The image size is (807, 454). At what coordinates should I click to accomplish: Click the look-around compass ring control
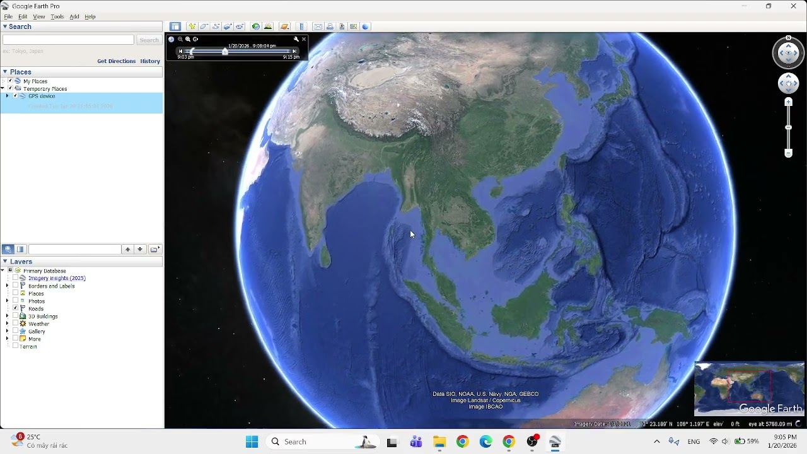(x=788, y=53)
